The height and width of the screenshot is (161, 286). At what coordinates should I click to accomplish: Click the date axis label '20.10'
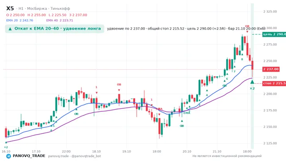[187, 152]
